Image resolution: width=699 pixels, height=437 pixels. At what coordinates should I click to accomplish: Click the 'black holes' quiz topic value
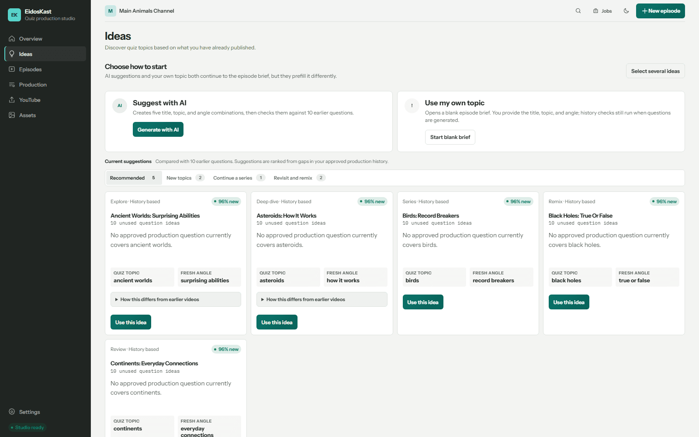(x=566, y=281)
